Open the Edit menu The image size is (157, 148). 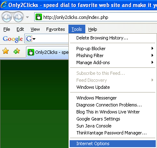[x=20, y=29]
